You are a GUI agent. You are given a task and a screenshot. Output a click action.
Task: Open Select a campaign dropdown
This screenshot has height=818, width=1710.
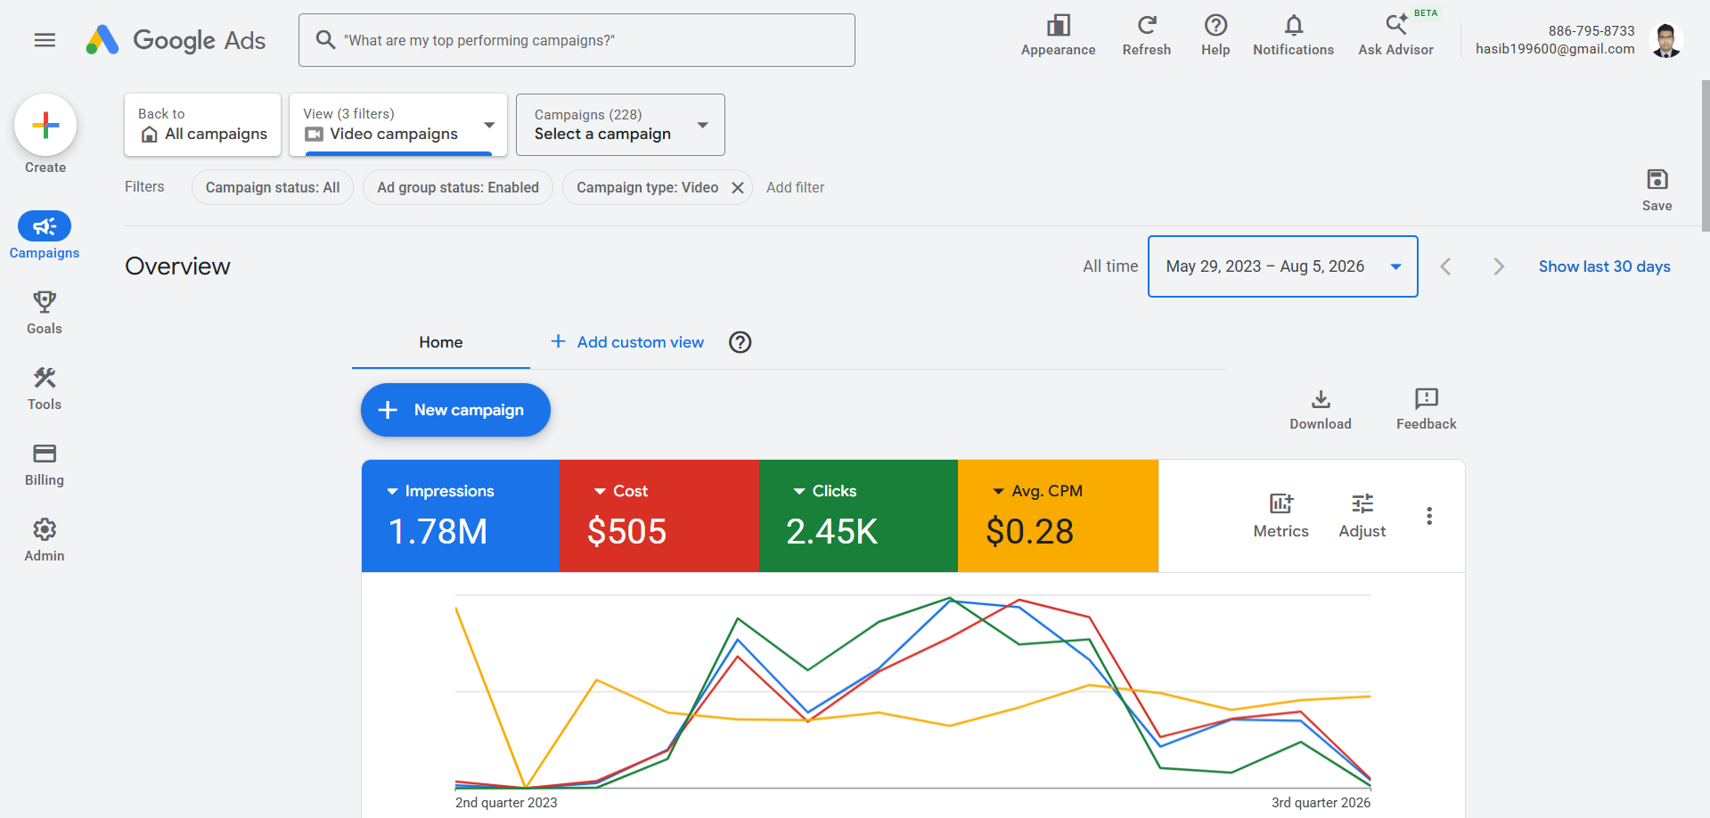pyautogui.click(x=620, y=125)
